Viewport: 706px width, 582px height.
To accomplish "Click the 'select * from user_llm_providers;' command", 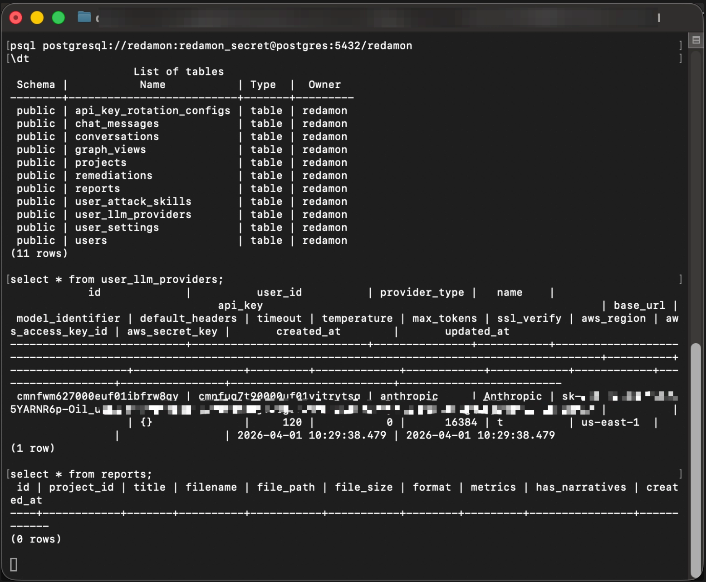I will click(117, 280).
